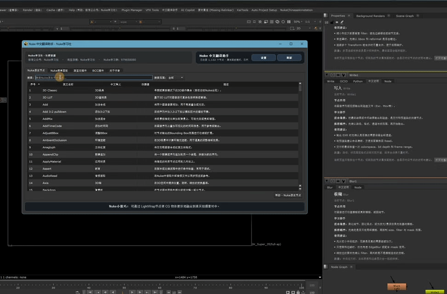Click the loop mode icon left of playback buttons
Image resolution: width=447 pixels, height=294 pixels.
coord(78,292)
